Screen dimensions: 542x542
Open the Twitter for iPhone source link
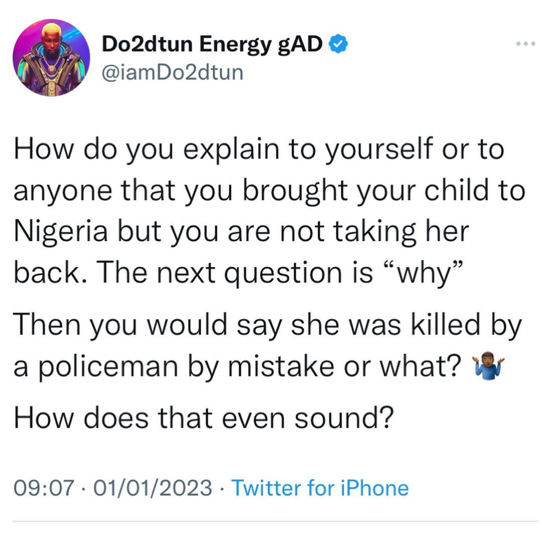pos(320,487)
